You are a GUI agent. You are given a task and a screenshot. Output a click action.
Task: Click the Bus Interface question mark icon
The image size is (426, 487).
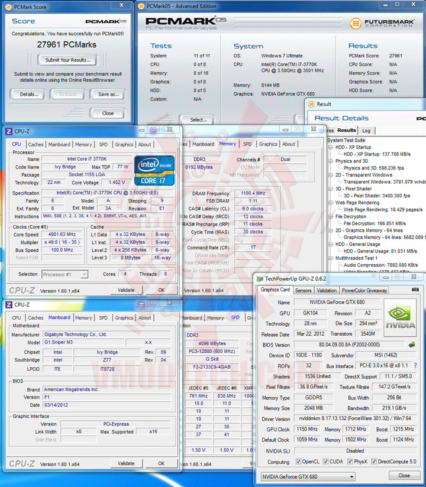tap(415, 366)
